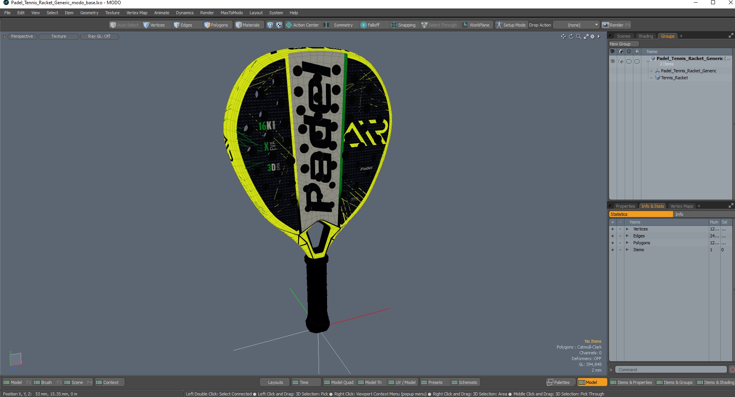Click the visibility eye column header
735x397 pixels.
612,51
